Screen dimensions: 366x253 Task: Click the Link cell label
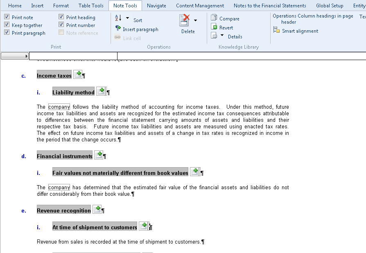click(x=132, y=38)
